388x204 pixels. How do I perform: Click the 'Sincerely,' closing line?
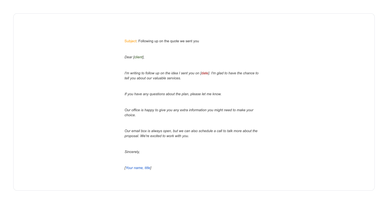point(132,152)
